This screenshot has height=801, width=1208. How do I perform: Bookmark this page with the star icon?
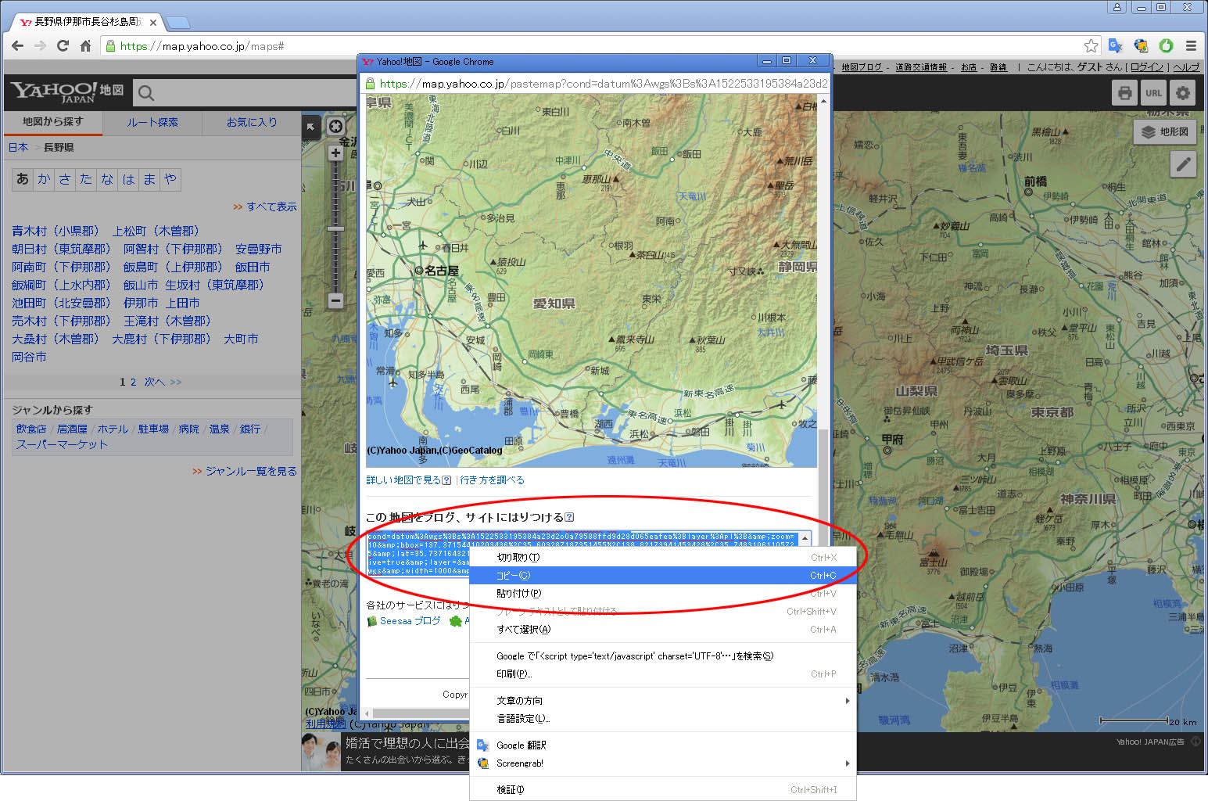click(x=1092, y=46)
